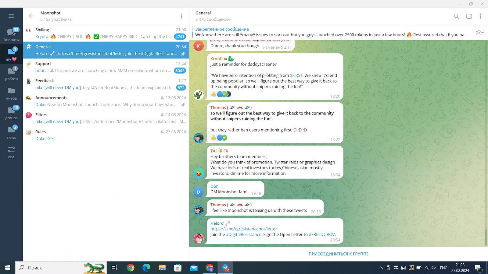Open Helord sender name
Screen dimensions: 488x274
tap(217, 223)
